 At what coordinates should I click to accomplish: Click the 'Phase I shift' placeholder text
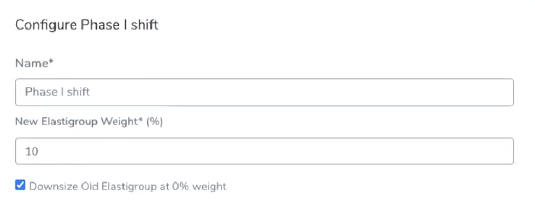pos(57,92)
